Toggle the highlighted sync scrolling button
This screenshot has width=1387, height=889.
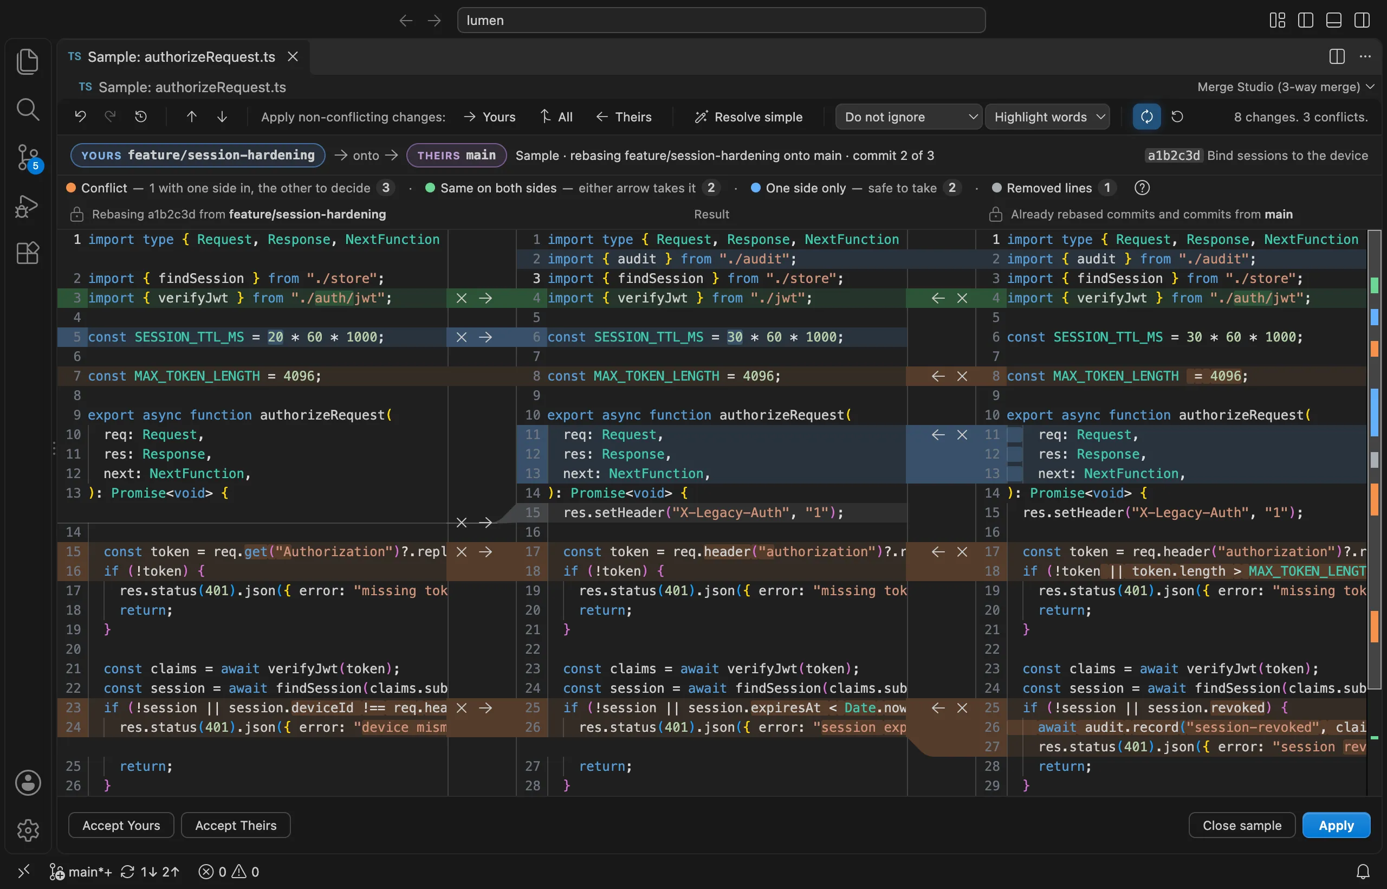pos(1146,117)
